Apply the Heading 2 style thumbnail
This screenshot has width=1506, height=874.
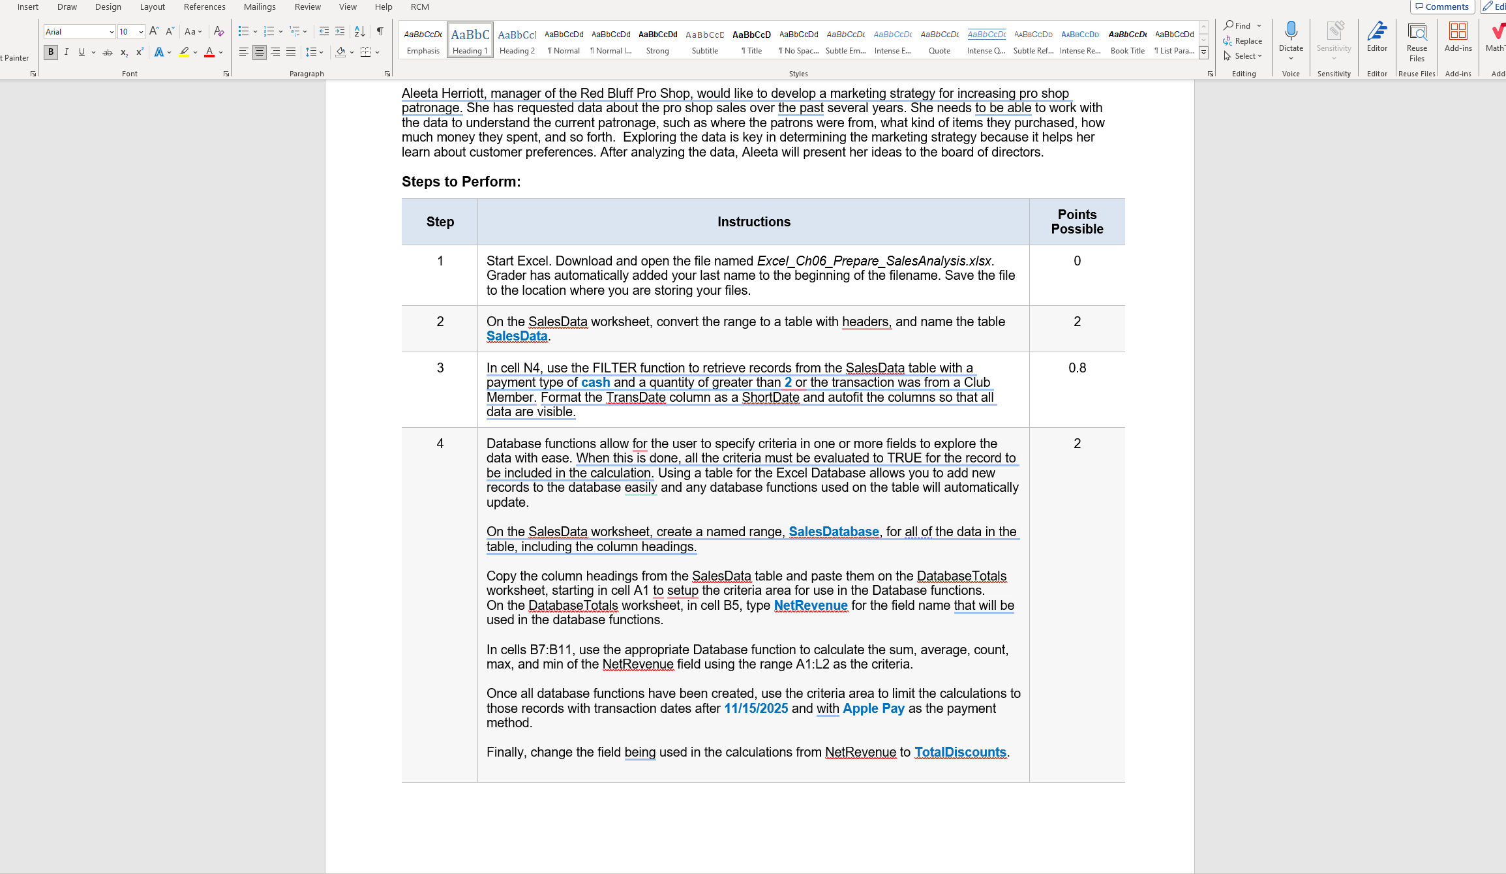[x=517, y=40]
